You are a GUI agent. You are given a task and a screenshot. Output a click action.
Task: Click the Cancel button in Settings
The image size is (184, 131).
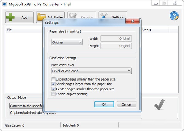126,104
